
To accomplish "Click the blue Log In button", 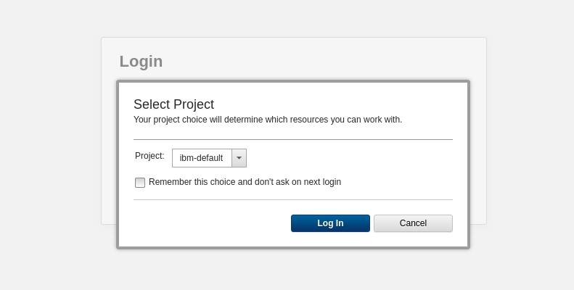I will pos(330,223).
